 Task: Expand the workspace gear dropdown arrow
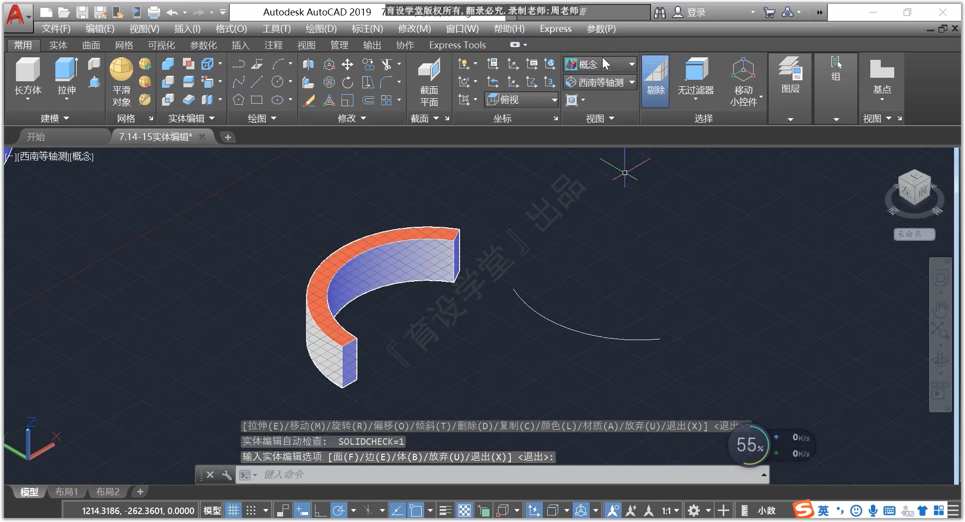[x=708, y=511]
